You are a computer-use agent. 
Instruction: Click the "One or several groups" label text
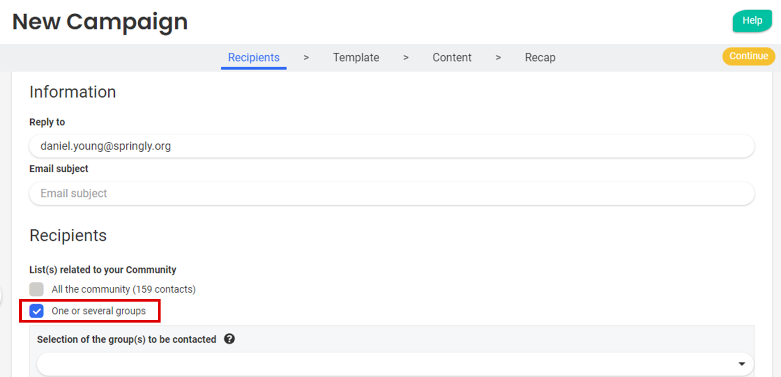(x=99, y=311)
